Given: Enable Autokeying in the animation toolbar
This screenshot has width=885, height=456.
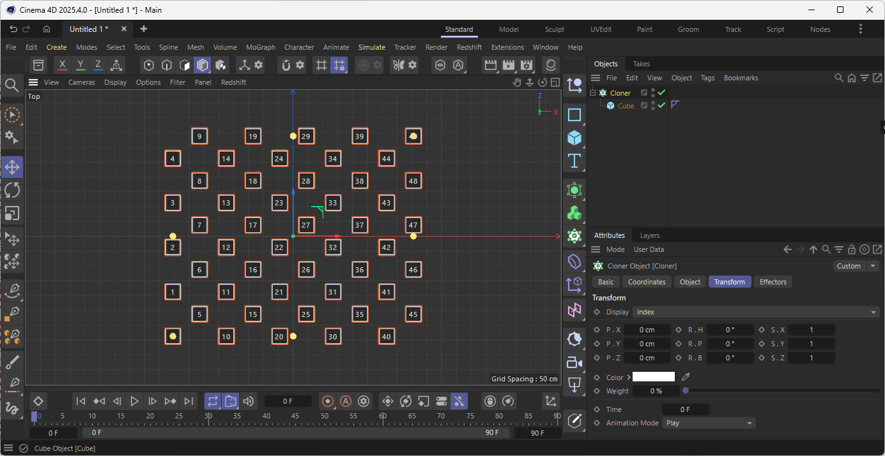Looking at the screenshot, I should [346, 401].
